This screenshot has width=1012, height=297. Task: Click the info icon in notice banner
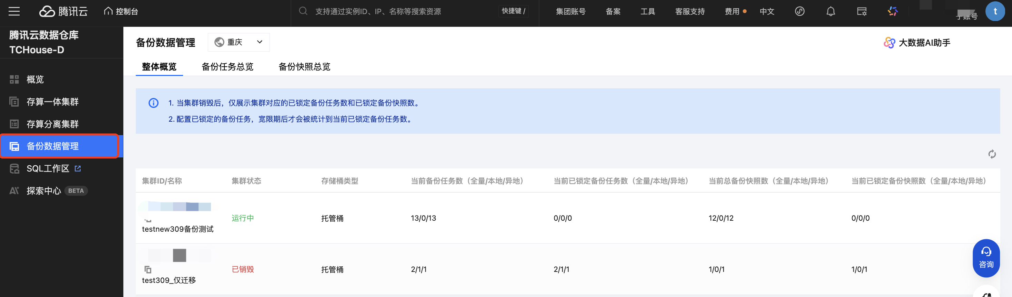(153, 103)
